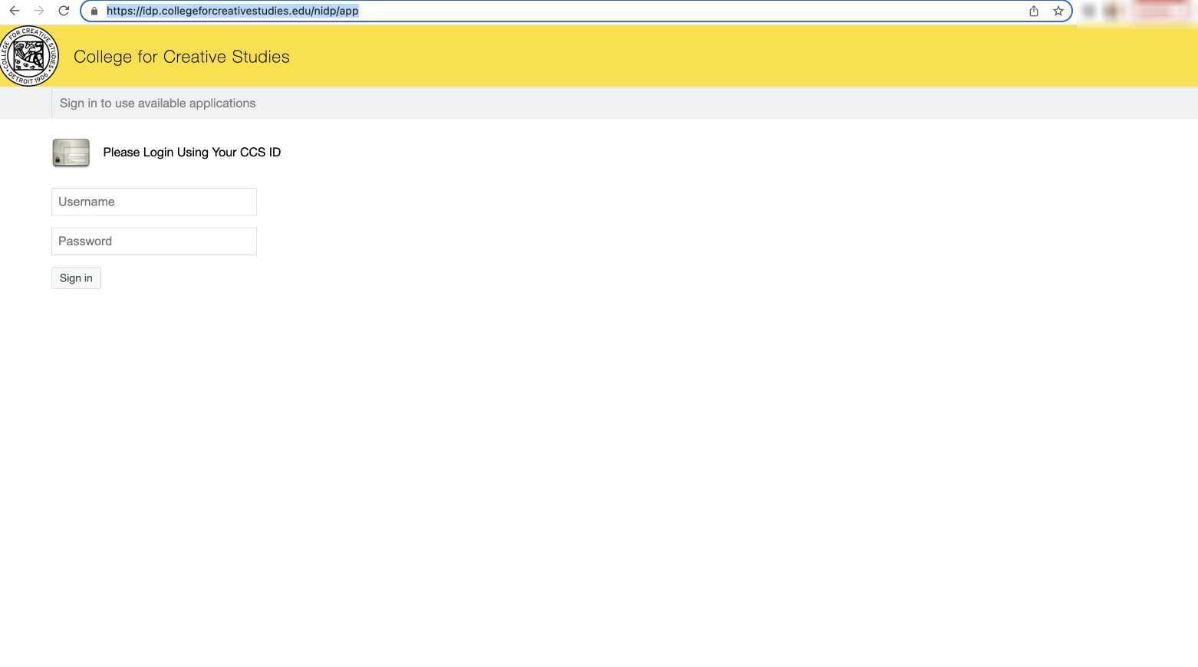1198x667 pixels.
Task: Click the College for Creative Studies header text
Action: (x=181, y=56)
